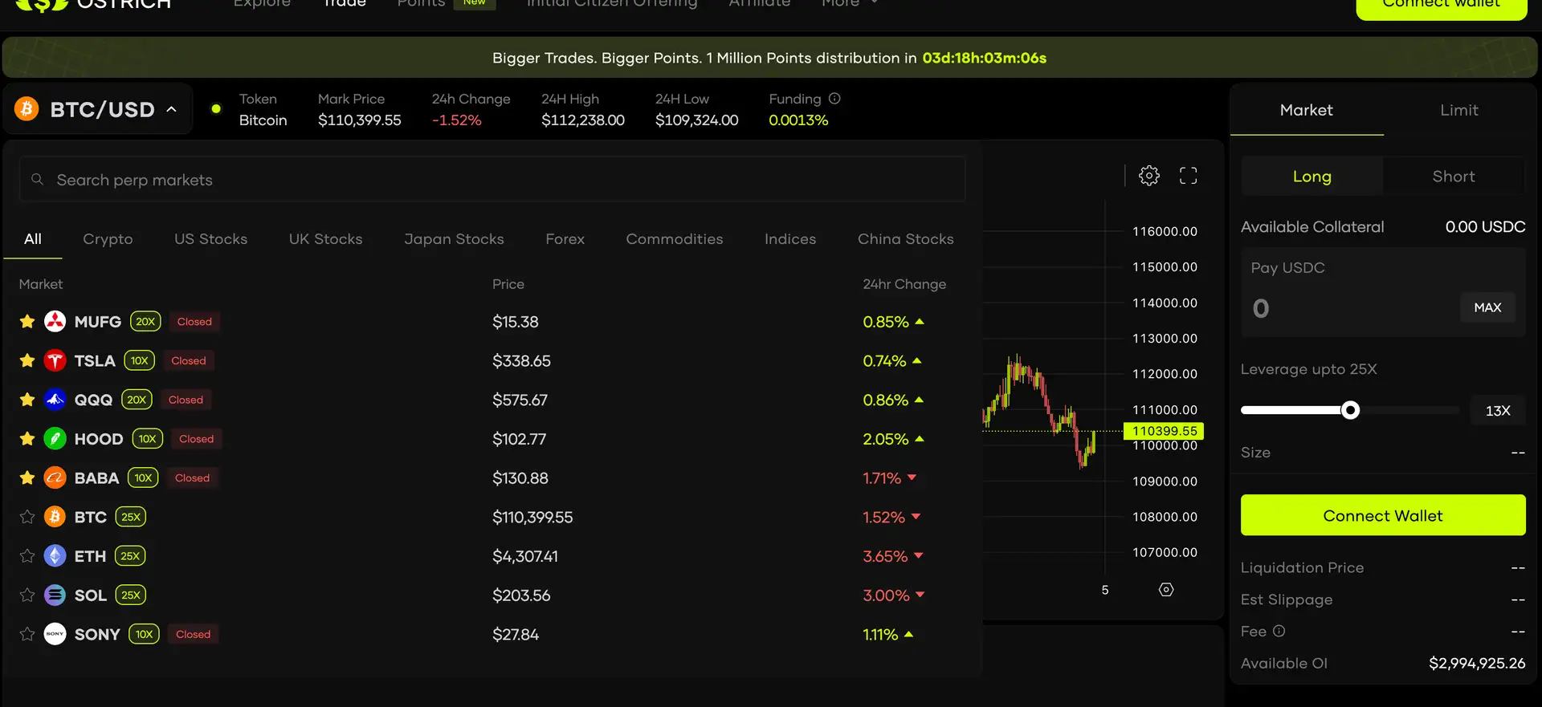Click the Funding info icon
The image size is (1542, 707).
pos(834,99)
